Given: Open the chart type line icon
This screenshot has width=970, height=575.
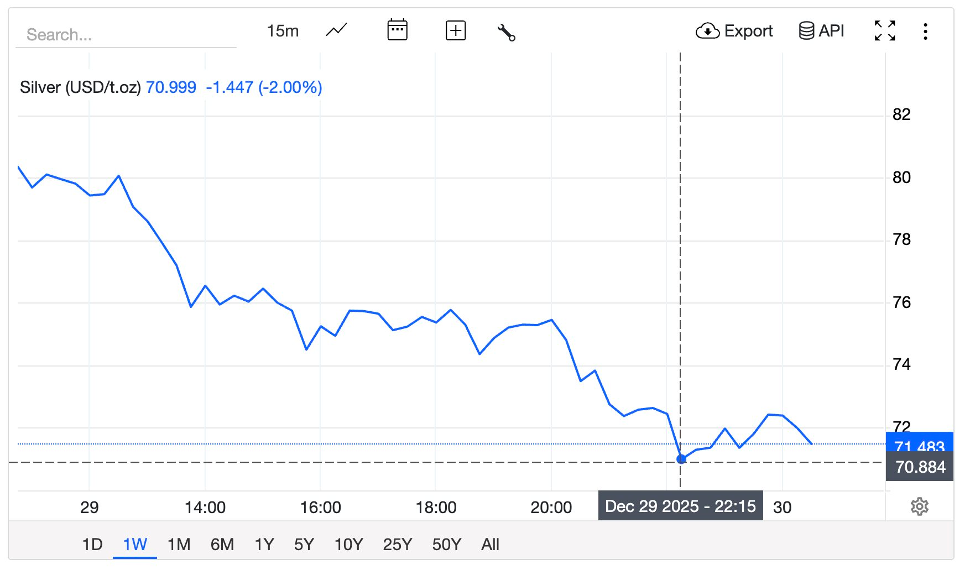Looking at the screenshot, I should click(x=336, y=30).
